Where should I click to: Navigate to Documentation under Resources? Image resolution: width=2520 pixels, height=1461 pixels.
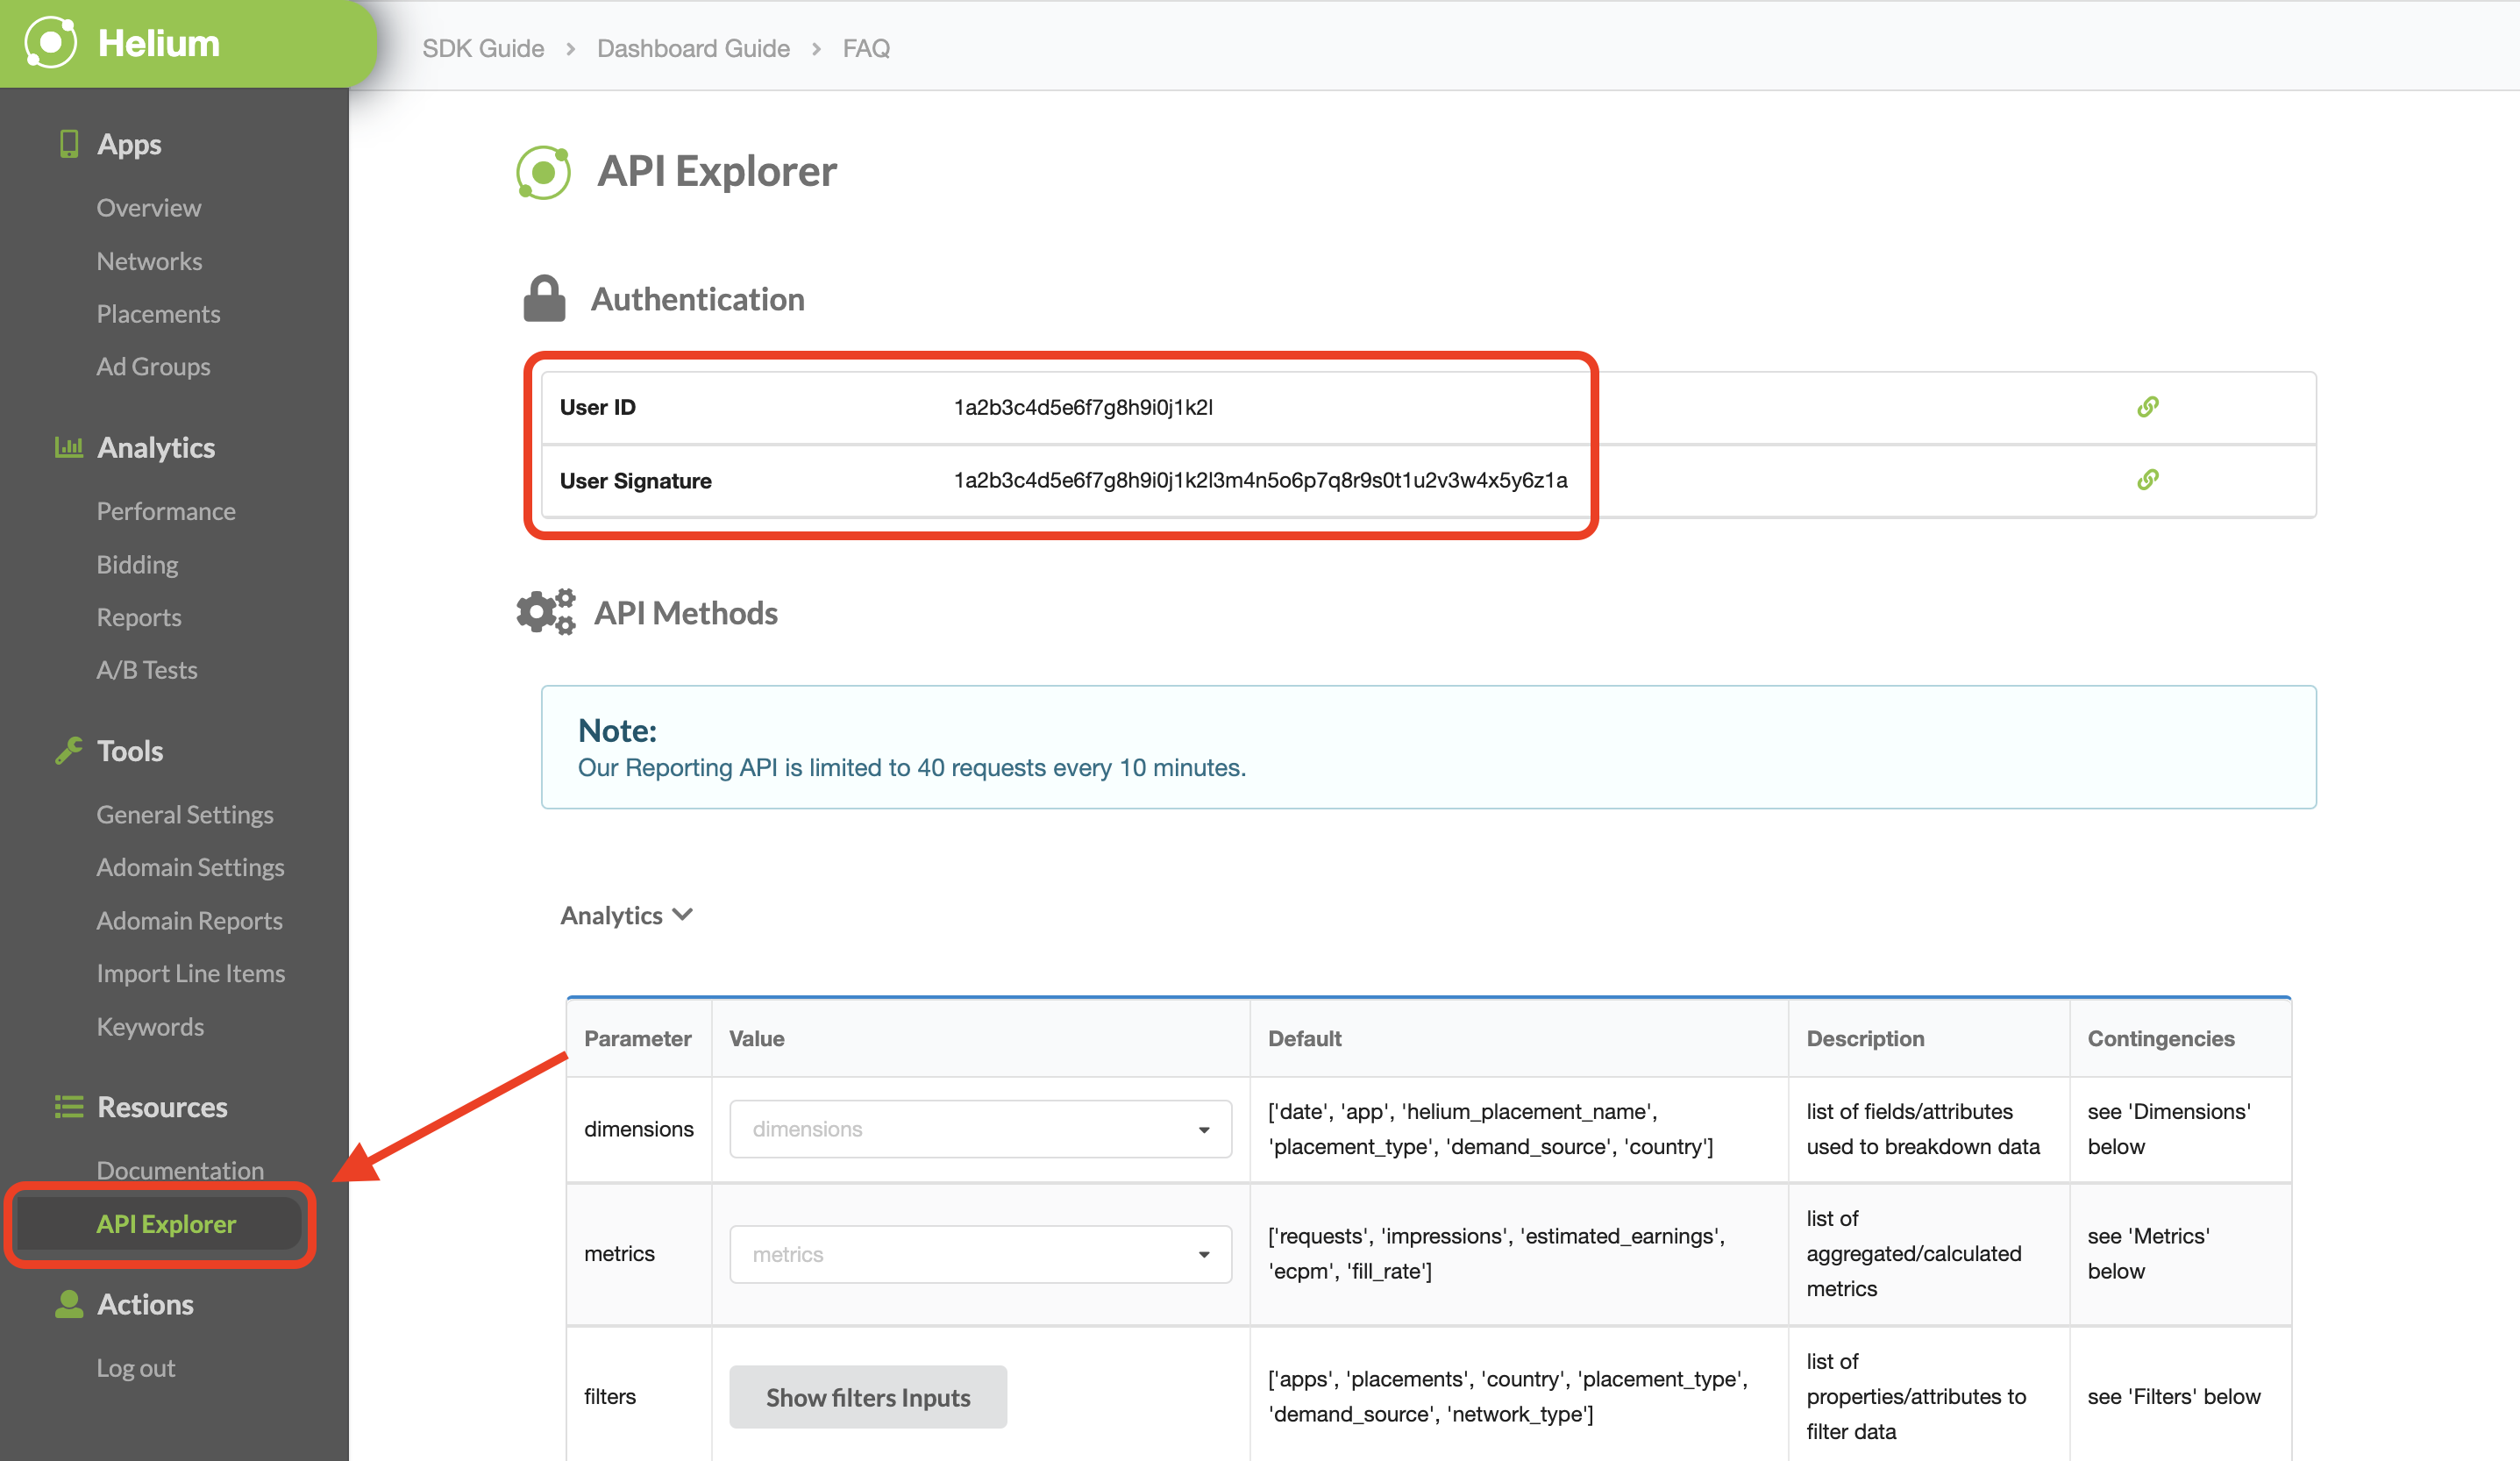click(177, 1169)
